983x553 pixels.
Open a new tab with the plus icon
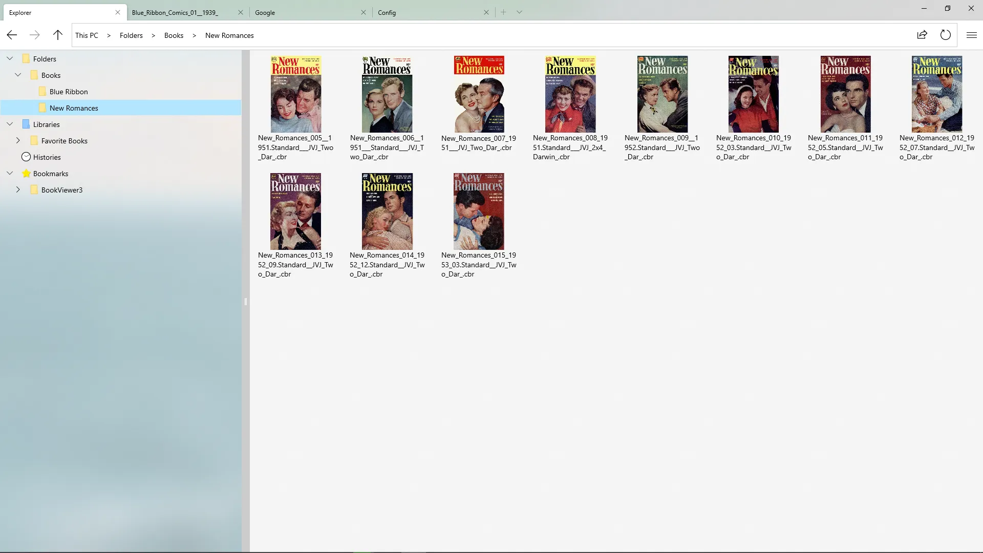pos(504,12)
